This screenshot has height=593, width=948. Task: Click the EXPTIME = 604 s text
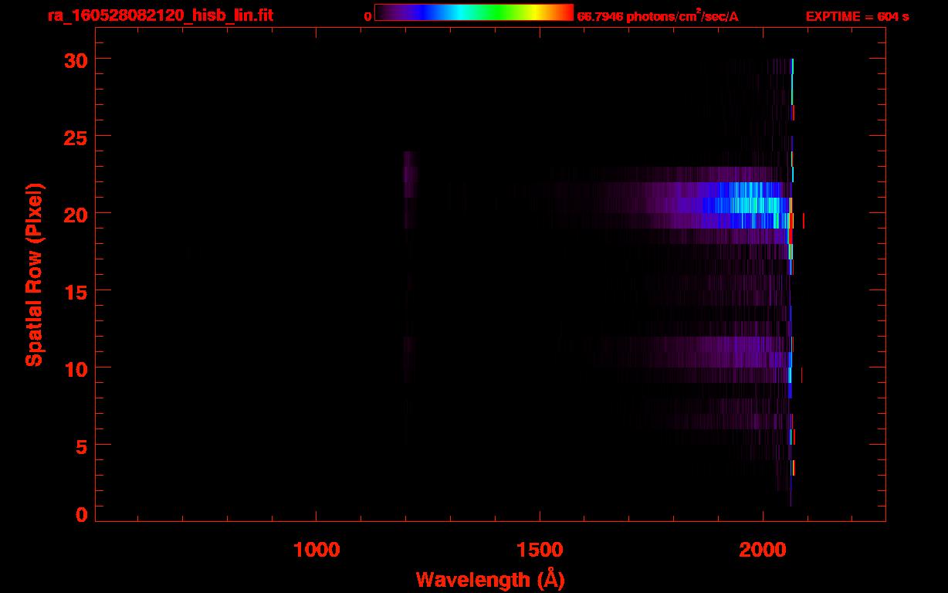click(857, 16)
